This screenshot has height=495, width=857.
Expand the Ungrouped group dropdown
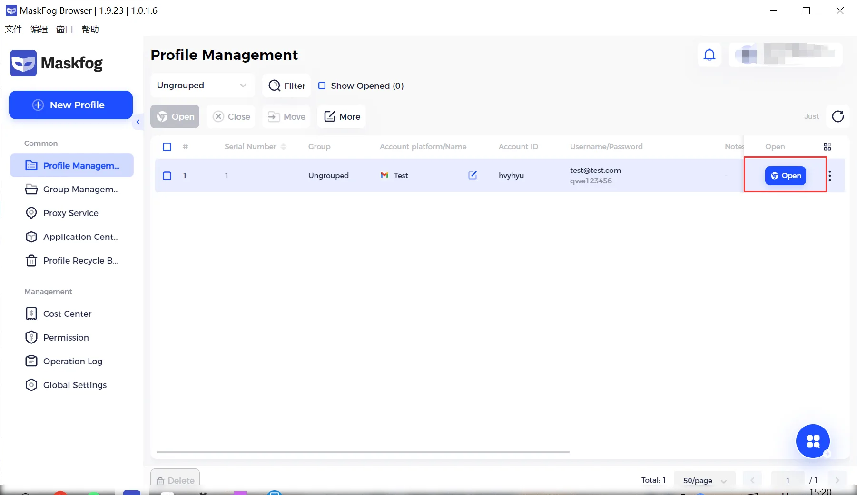(x=203, y=86)
